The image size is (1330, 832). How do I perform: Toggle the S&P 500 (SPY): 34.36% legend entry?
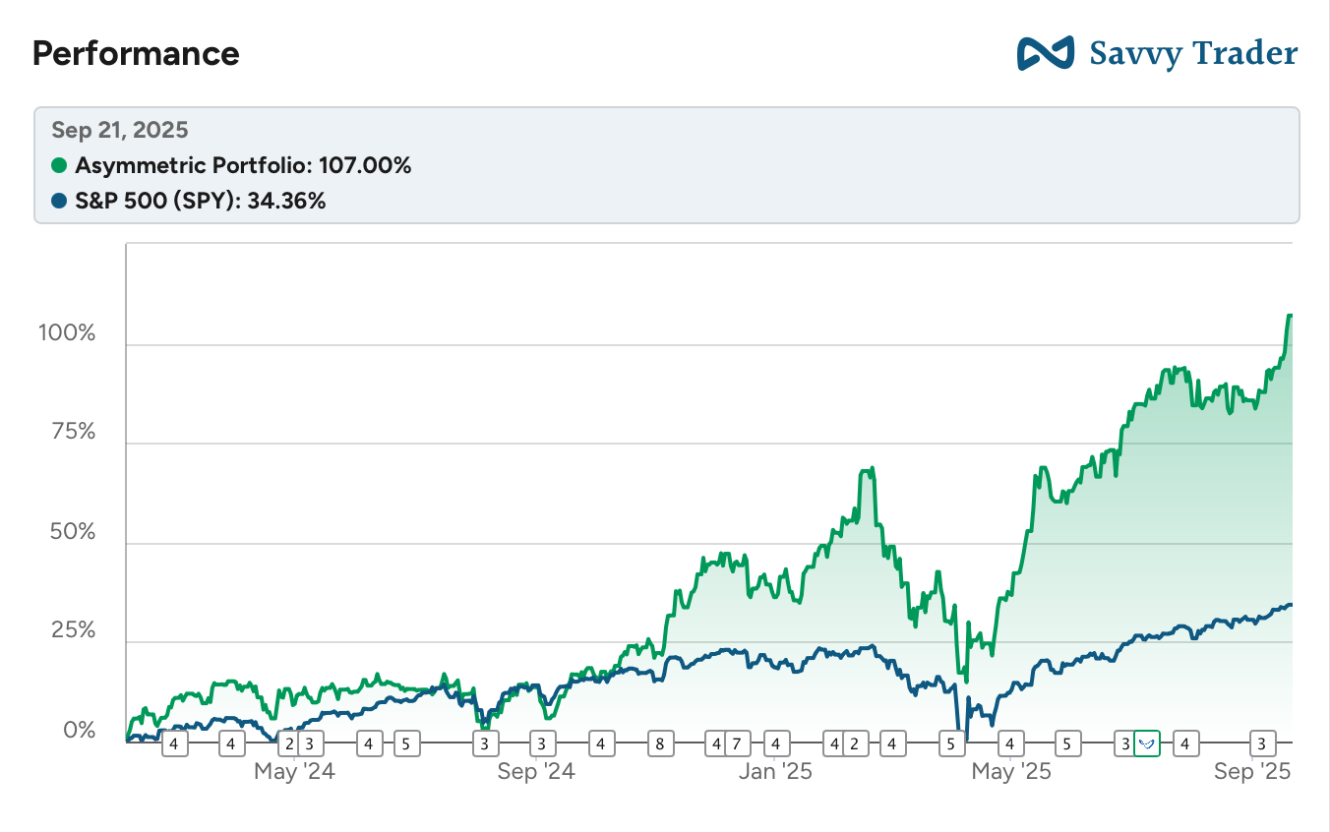pyautogui.click(x=189, y=202)
